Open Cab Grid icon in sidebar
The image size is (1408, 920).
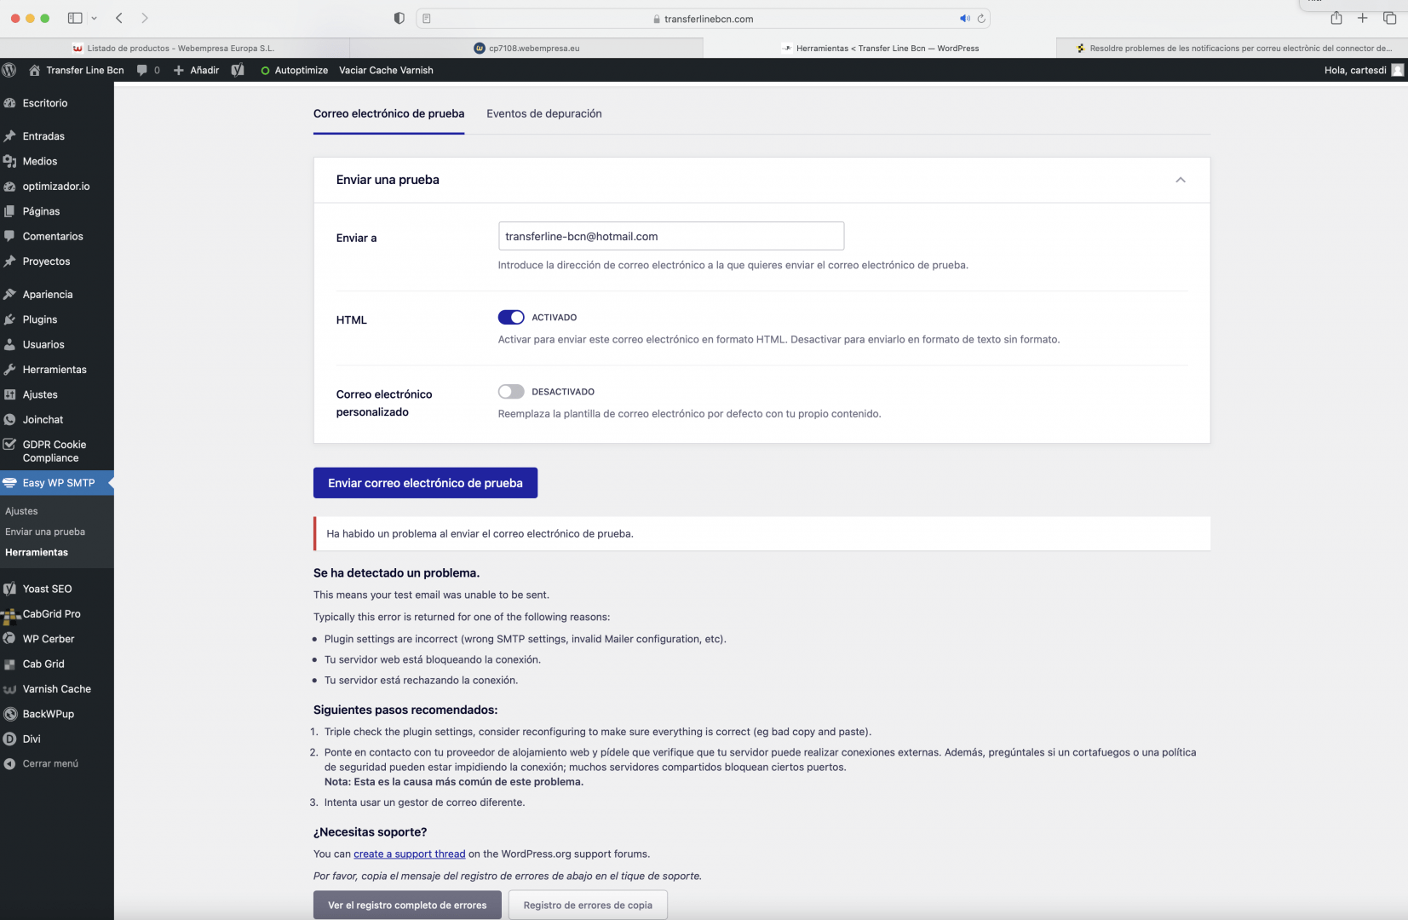pyautogui.click(x=10, y=664)
